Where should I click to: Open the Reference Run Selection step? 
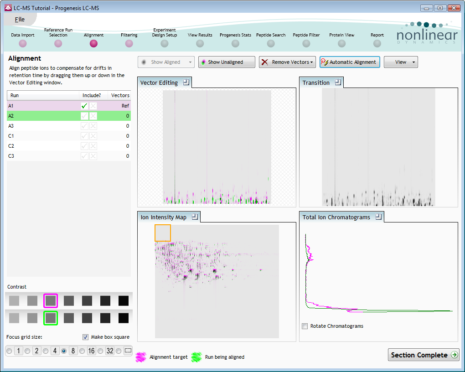(x=58, y=43)
